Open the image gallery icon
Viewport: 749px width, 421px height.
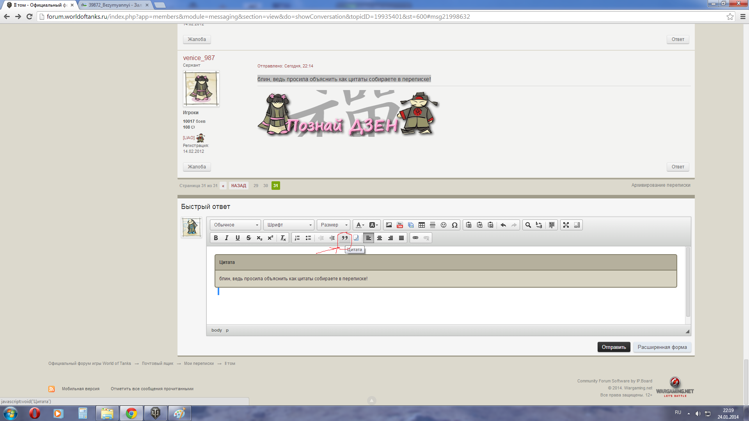click(x=411, y=225)
